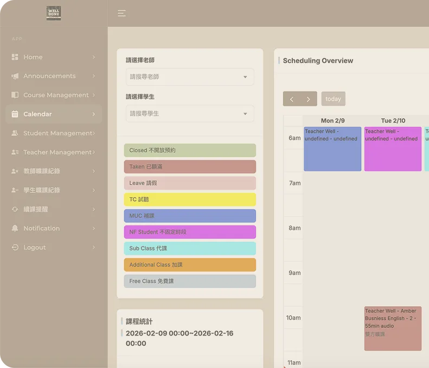Click the 學生曠課紀錄 icon
Viewport: 429px width, 368px height.
[15, 190]
